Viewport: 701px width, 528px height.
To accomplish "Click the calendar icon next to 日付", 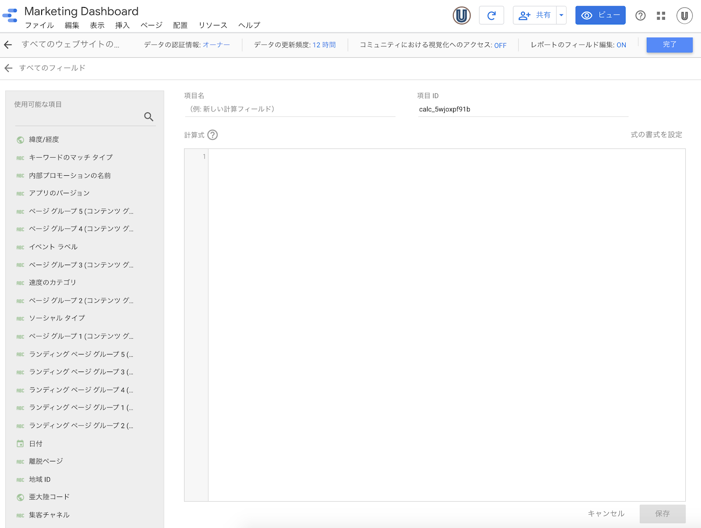I will click(20, 443).
